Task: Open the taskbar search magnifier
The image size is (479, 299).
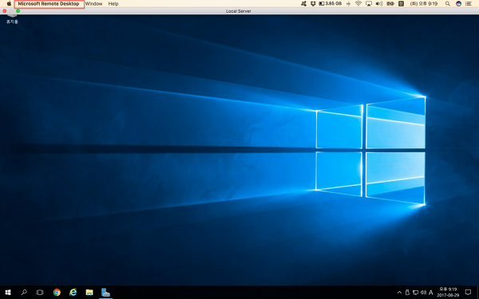Action: pos(24,293)
